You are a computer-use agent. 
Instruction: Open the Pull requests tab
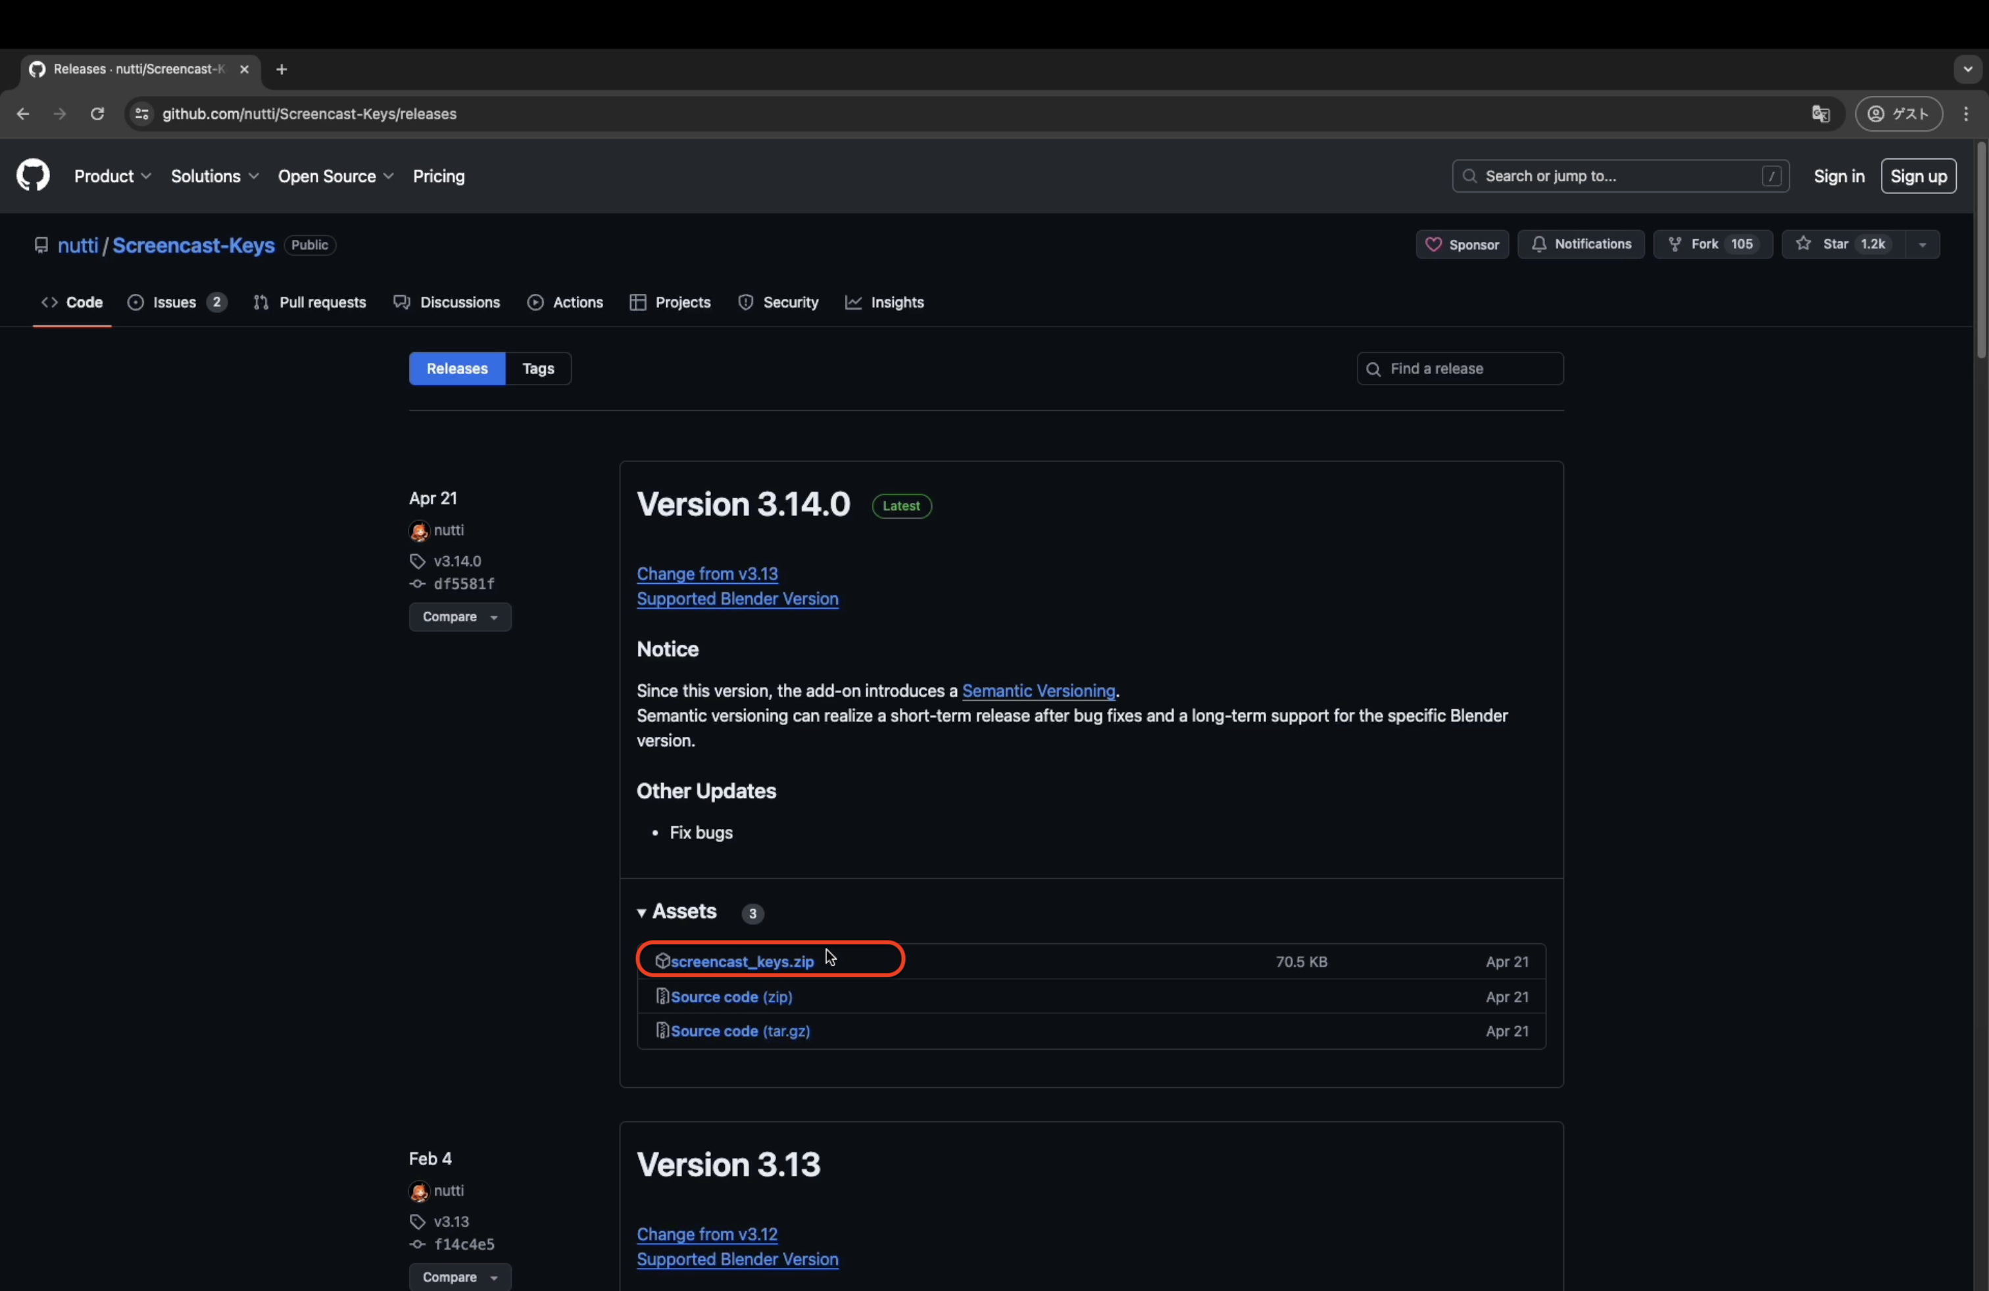(309, 302)
